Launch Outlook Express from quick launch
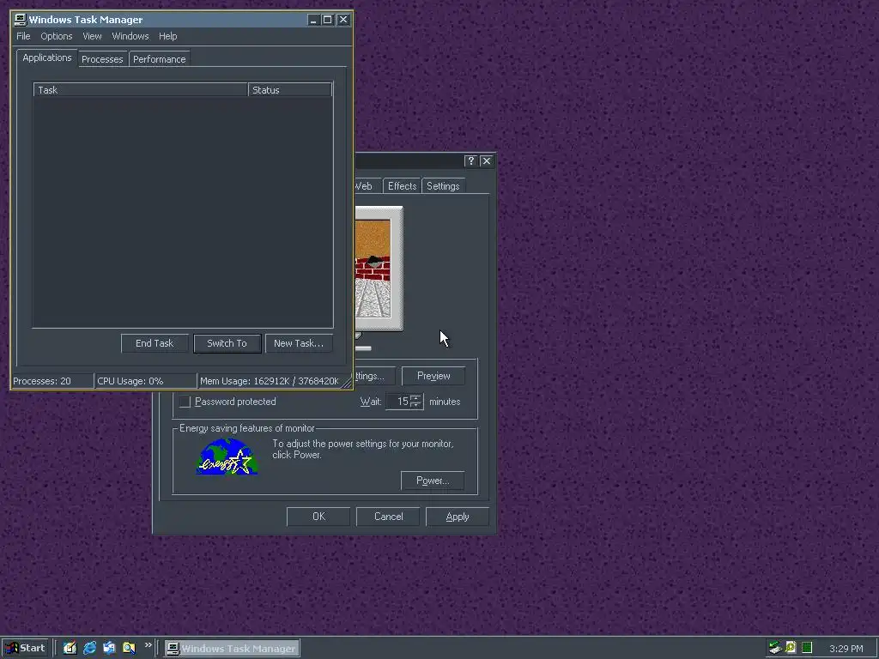 (x=109, y=648)
